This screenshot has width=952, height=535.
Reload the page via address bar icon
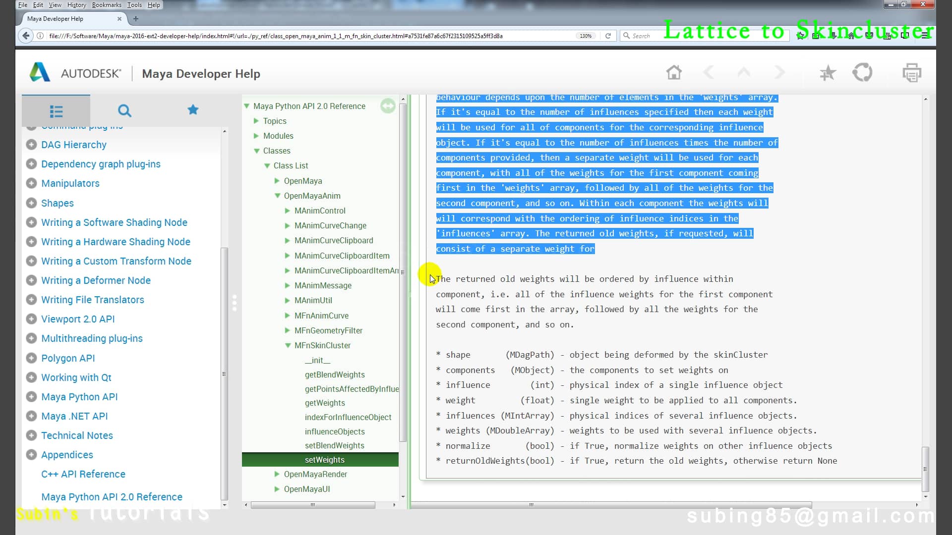tap(608, 36)
